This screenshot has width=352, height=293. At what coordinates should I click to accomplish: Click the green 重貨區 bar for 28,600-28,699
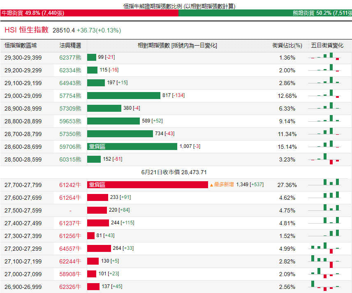(x=132, y=146)
